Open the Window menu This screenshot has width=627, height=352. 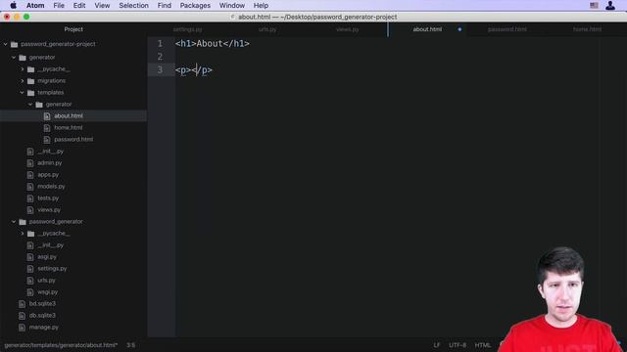click(232, 6)
